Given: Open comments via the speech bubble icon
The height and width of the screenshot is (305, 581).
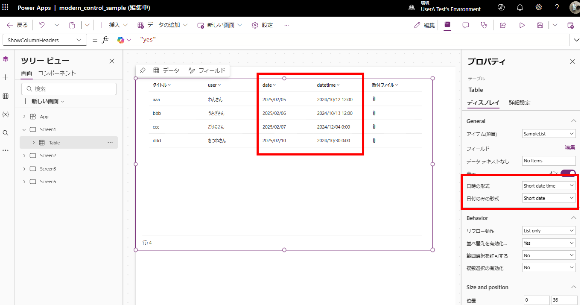Looking at the screenshot, I should pyautogui.click(x=465, y=25).
